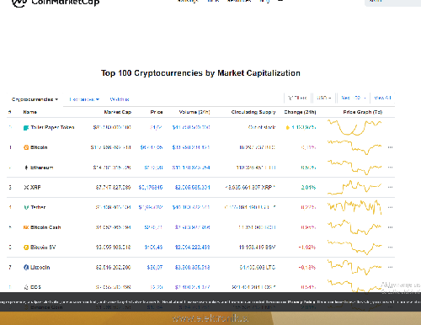This screenshot has width=421, height=325.
Task: Expand the Cryptocurrencies dropdown
Action: (x=35, y=99)
